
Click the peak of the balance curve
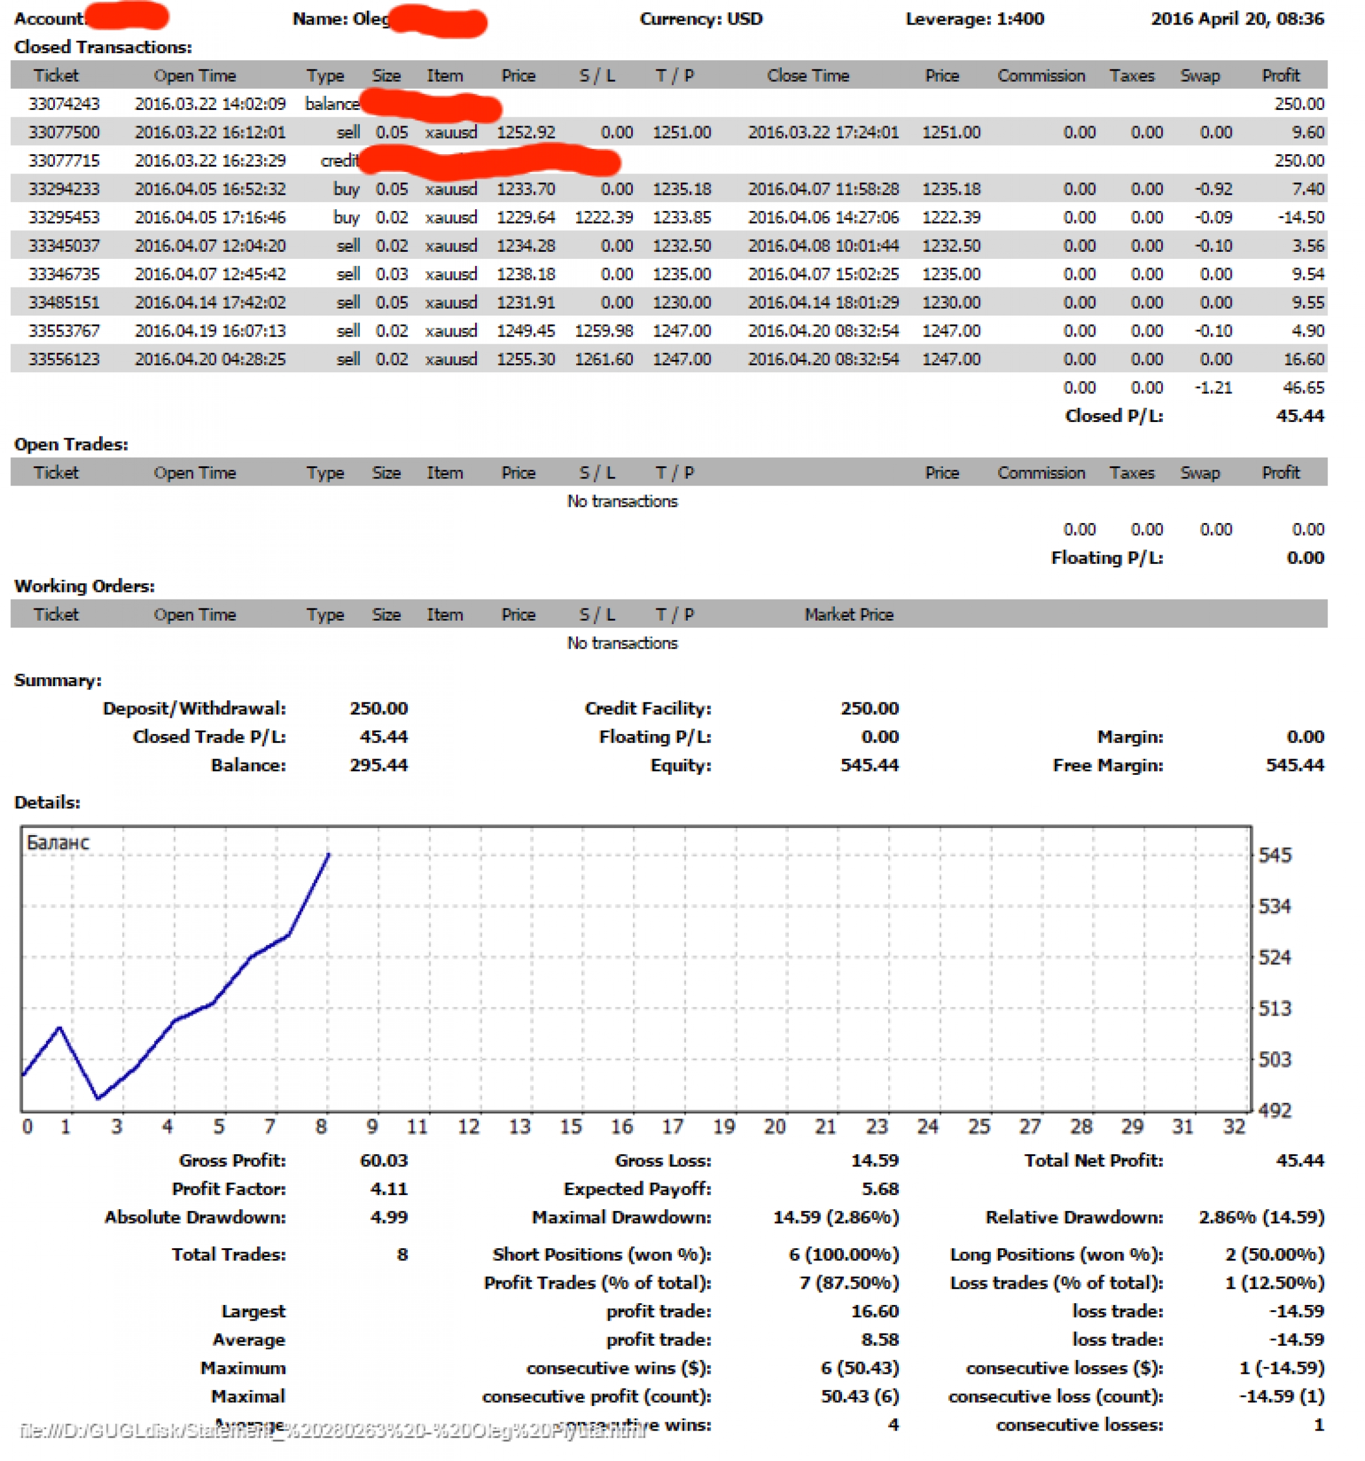(x=328, y=855)
